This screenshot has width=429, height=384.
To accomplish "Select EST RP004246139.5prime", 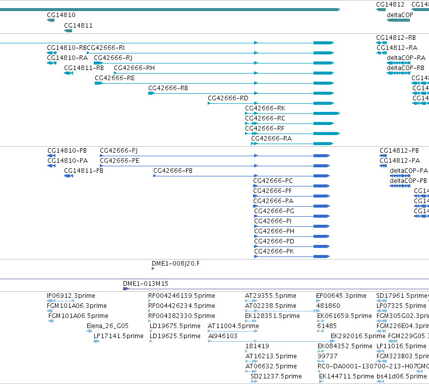I will pos(181,296).
